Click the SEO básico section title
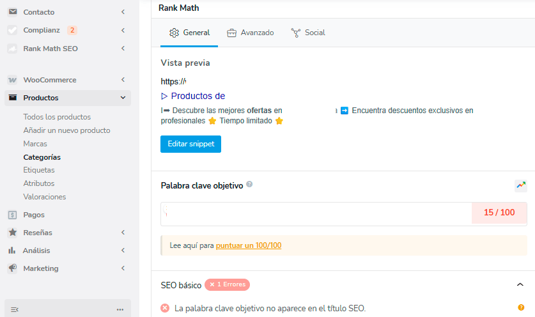 (181, 285)
